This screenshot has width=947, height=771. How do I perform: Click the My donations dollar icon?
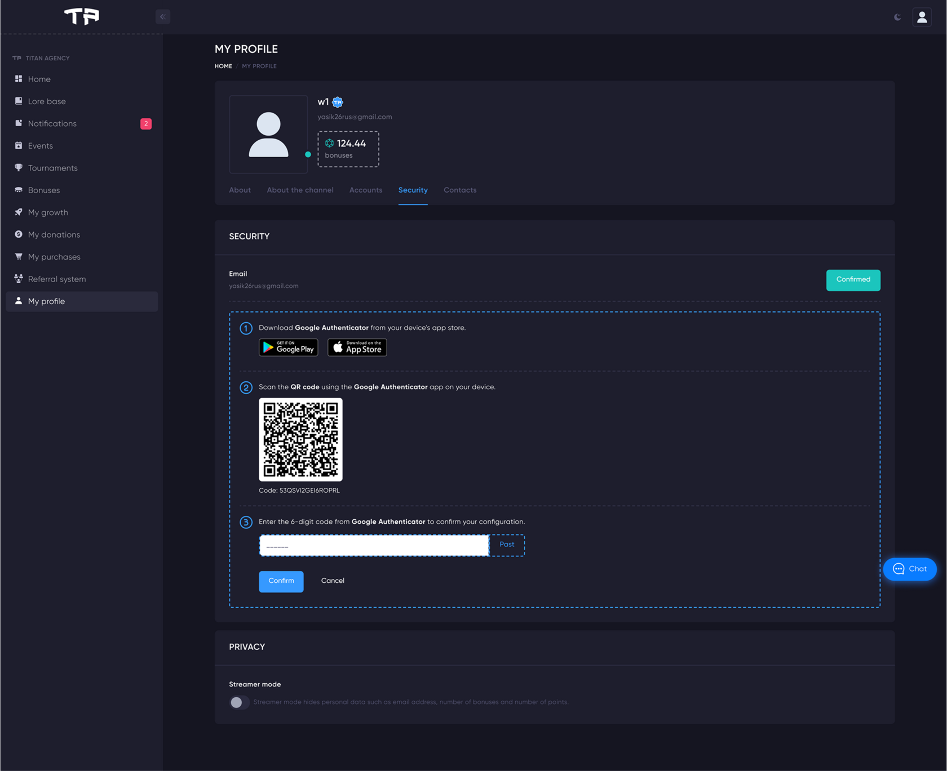tap(19, 234)
